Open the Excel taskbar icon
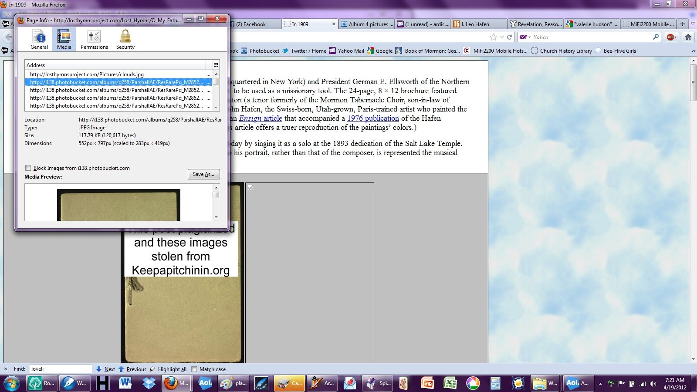Viewport: 697px width, 392px height. coord(450,383)
